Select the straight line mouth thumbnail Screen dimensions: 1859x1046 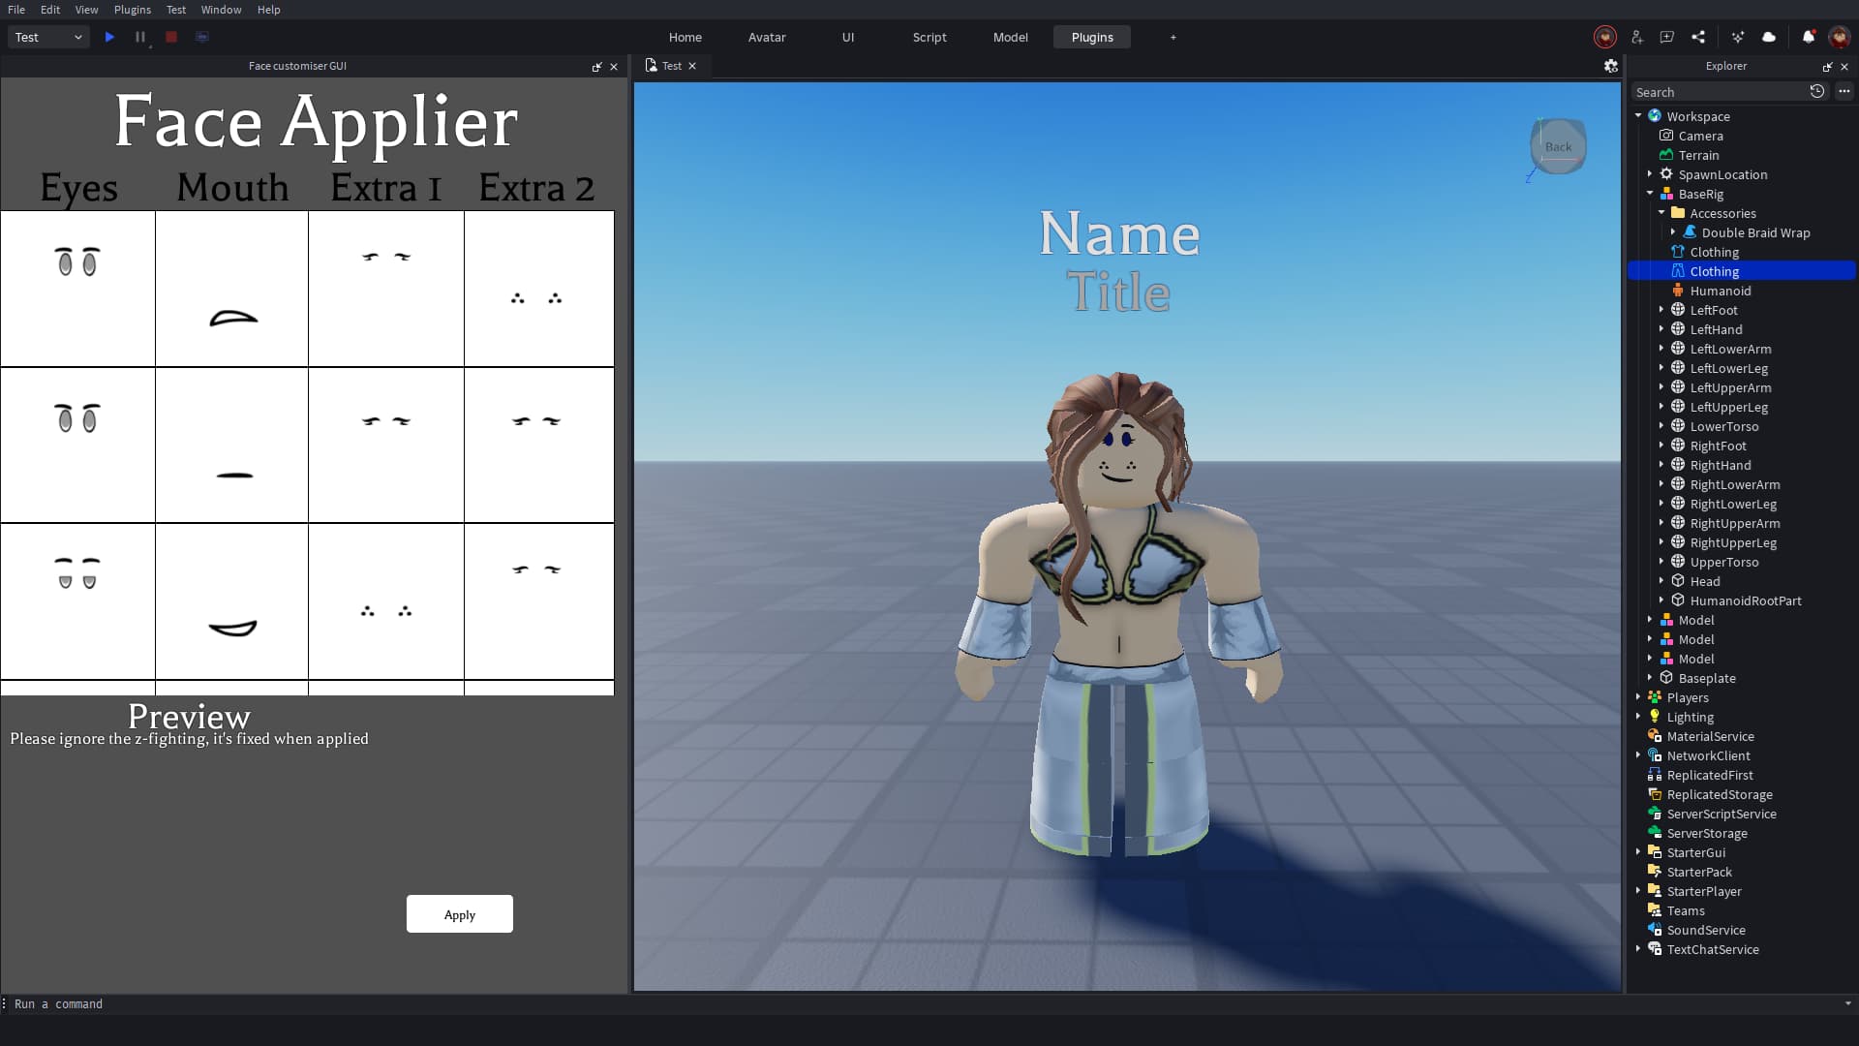point(232,446)
